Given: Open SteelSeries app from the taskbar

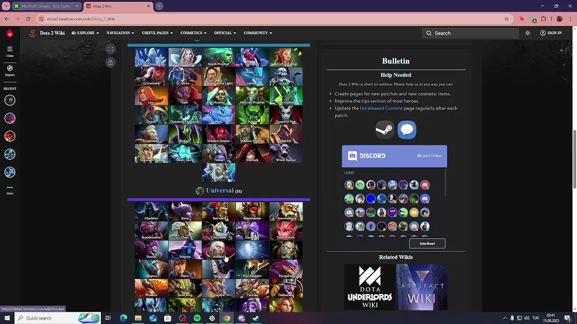Looking at the screenshot, I should 212,318.
